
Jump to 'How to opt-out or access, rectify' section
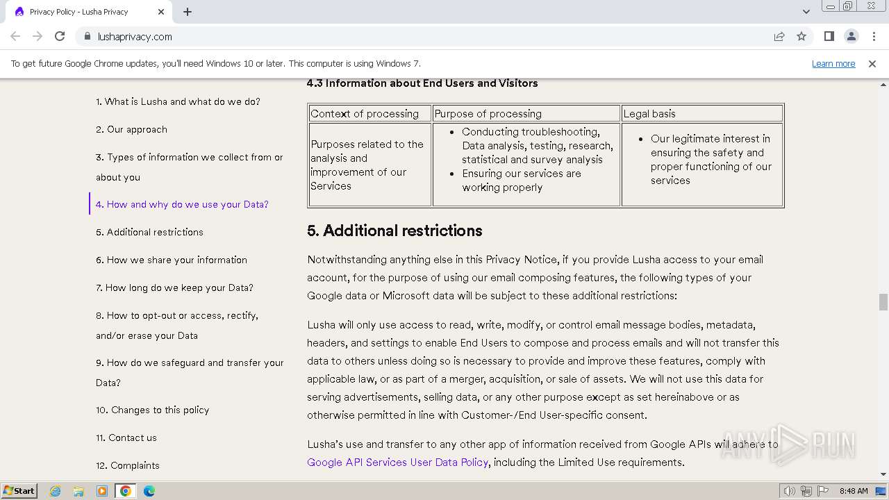(x=177, y=325)
